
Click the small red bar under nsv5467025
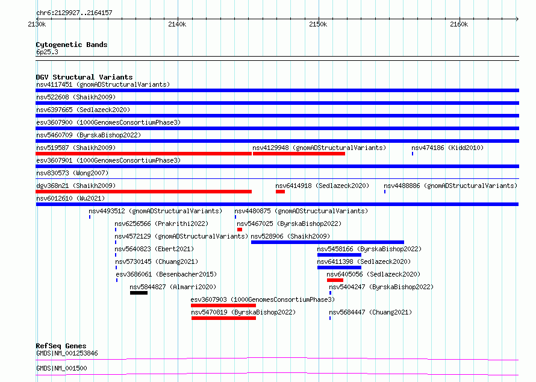coord(240,230)
